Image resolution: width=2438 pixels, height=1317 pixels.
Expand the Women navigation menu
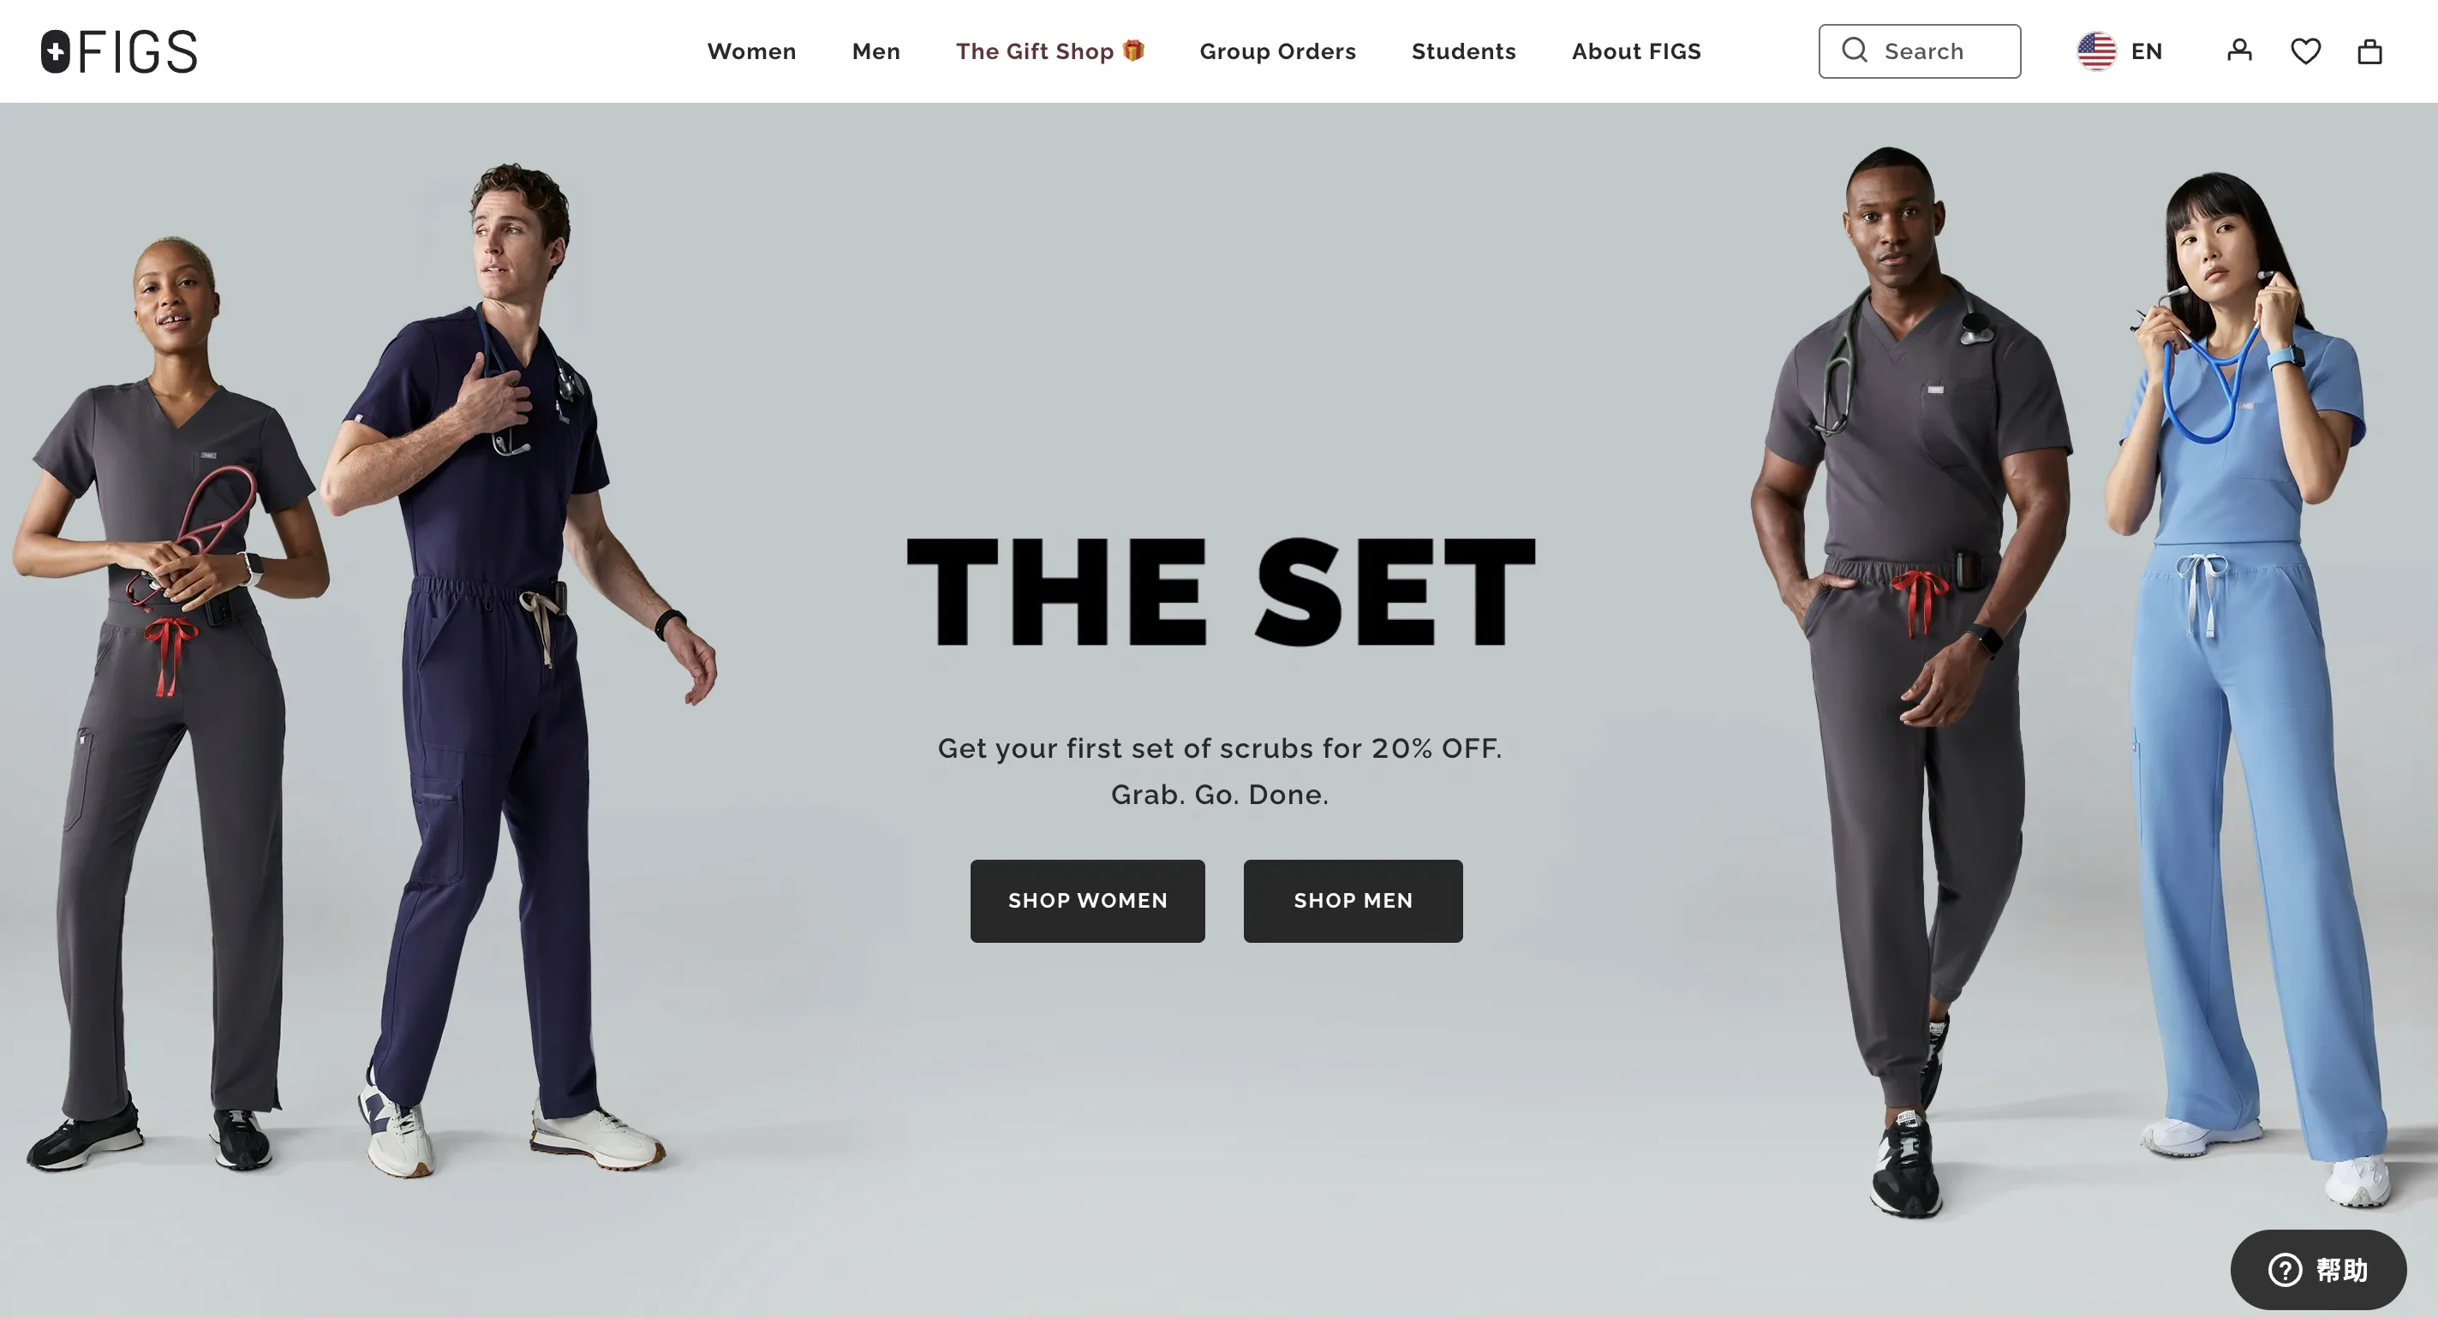click(751, 51)
